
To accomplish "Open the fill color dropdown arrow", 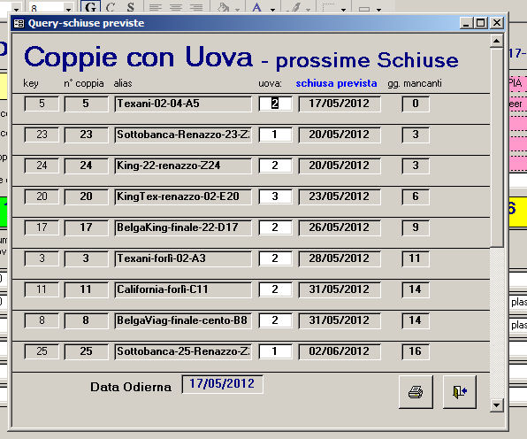I will 237,10.
